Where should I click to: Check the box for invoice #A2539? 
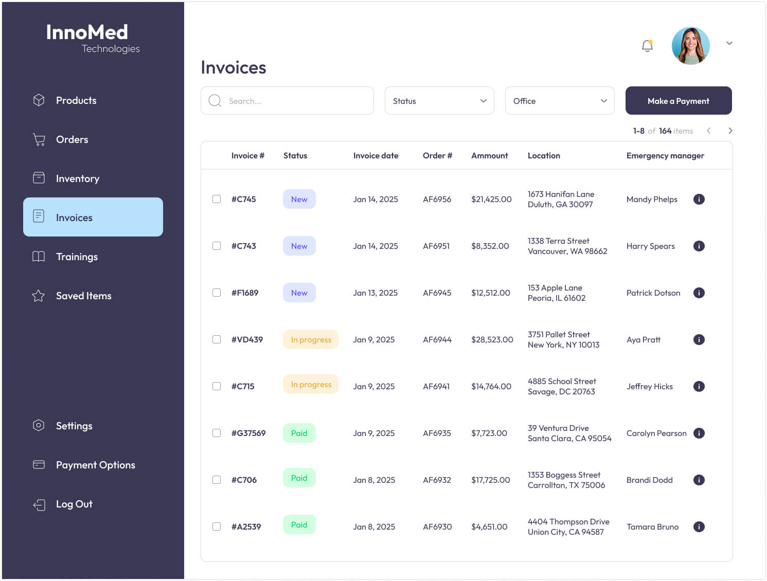click(217, 527)
